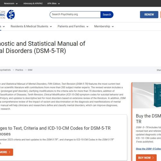161x161 pixels.
Task: Click the orange MORE button
Action: [x=6, y=152]
